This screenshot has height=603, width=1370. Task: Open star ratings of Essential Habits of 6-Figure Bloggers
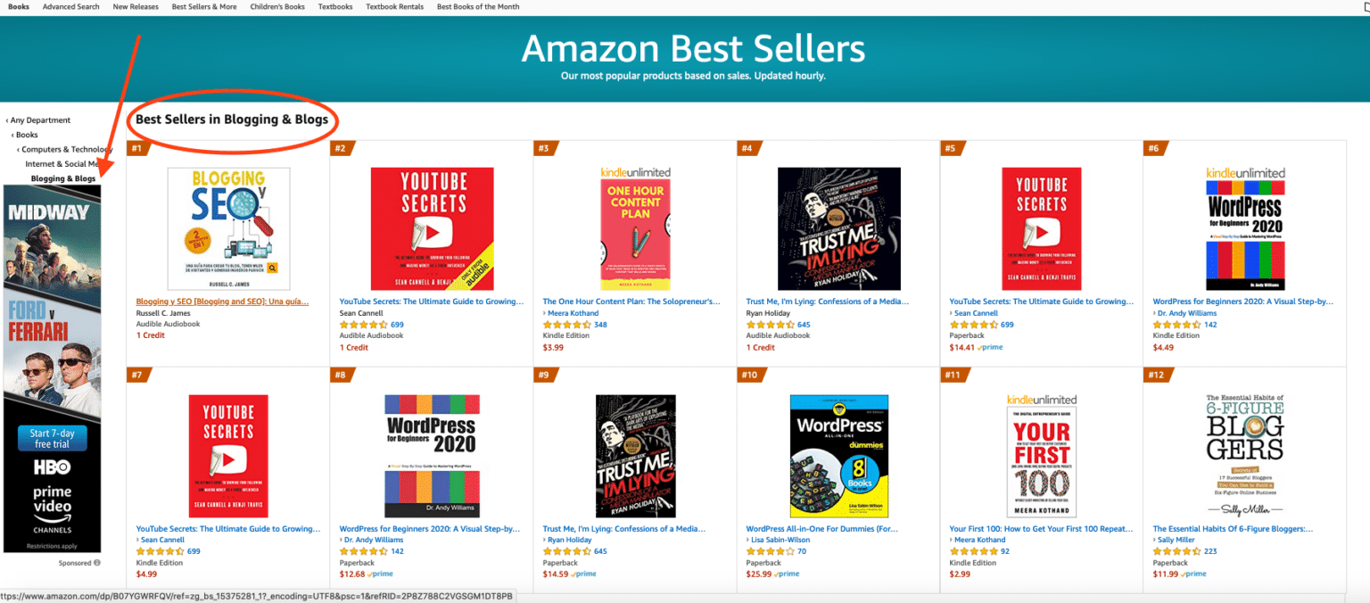pos(1176,551)
